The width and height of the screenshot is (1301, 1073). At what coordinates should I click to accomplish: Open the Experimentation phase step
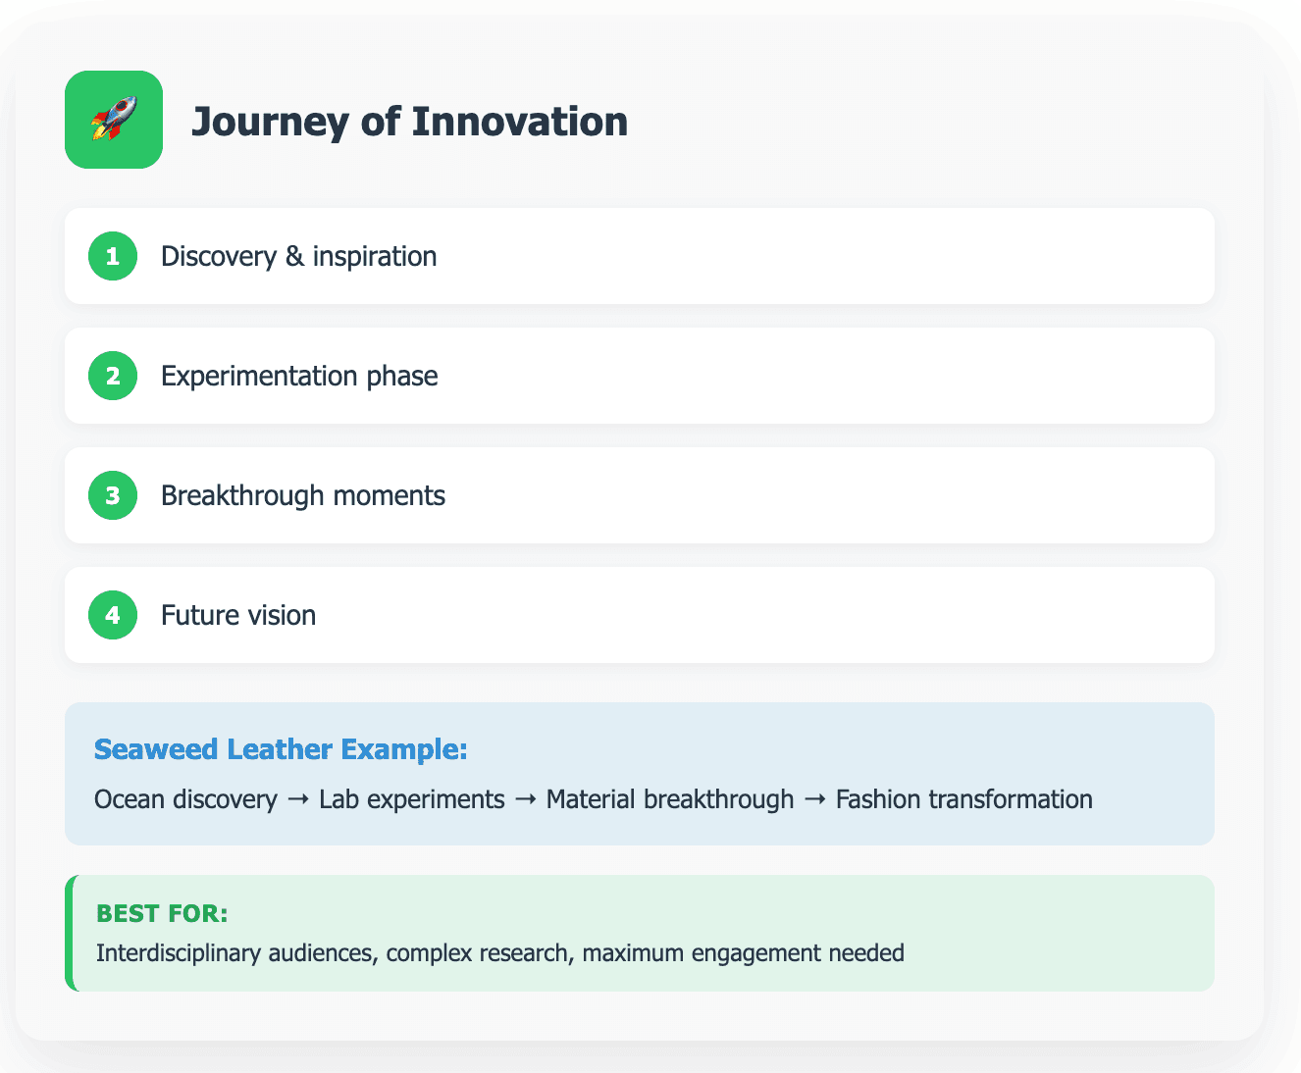640,376
